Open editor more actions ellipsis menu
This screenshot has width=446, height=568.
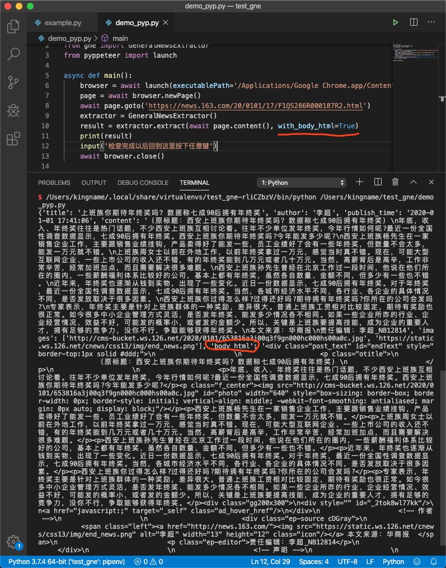(431, 22)
